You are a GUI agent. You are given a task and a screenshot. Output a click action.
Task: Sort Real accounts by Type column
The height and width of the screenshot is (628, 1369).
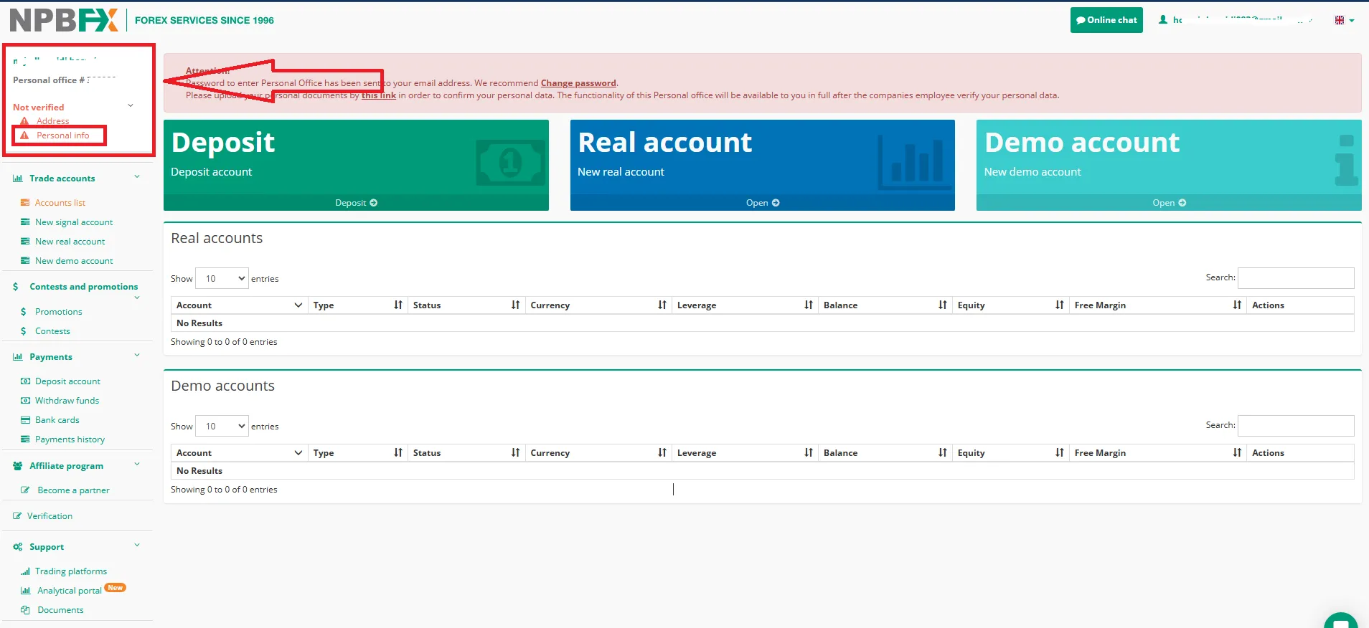tap(397, 305)
